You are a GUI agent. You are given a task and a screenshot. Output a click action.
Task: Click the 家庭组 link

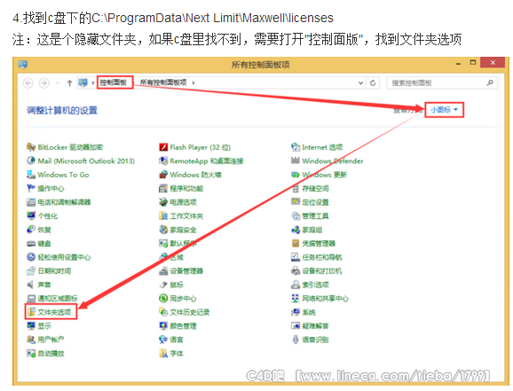(x=312, y=230)
